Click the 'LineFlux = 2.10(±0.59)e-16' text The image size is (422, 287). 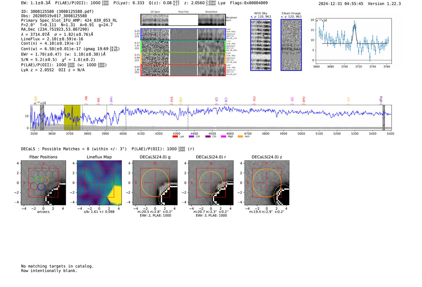(52, 39)
